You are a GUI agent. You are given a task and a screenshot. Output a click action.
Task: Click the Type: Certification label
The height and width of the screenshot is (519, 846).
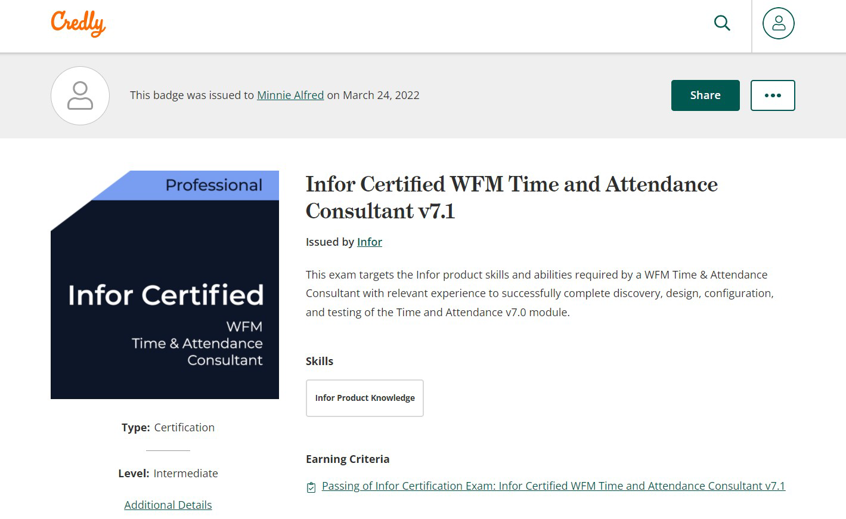(x=168, y=427)
